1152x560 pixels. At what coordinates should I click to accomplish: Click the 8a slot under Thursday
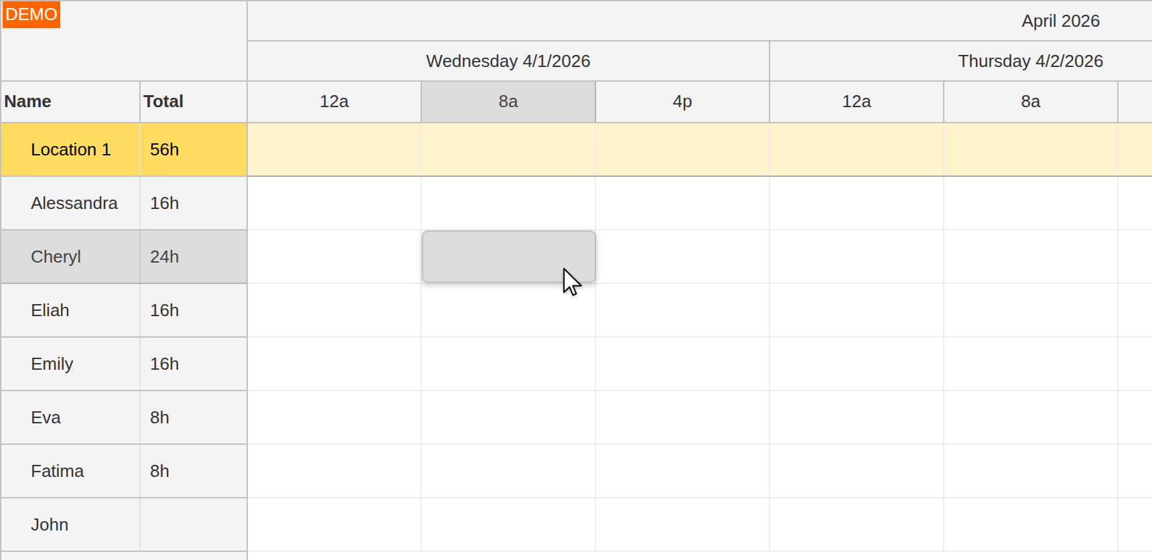1029,102
